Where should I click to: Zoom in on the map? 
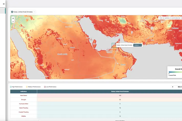click(x=13, y=18)
